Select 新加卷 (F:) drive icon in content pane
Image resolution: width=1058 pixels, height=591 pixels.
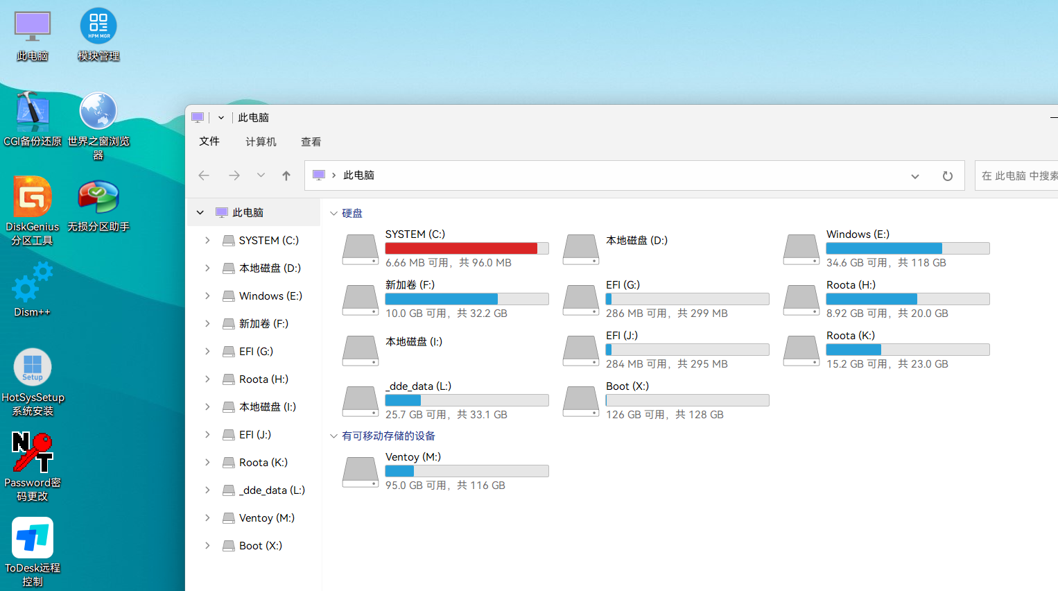click(x=361, y=300)
